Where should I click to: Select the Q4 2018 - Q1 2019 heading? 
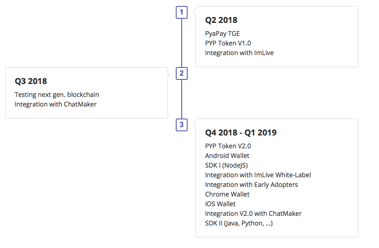pos(241,133)
